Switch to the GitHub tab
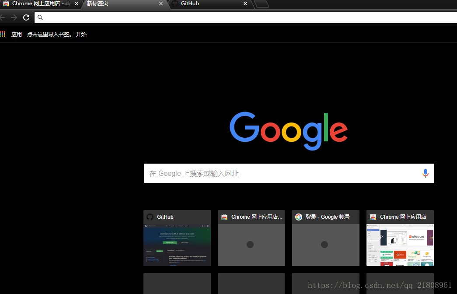457x294 pixels. 210,4
